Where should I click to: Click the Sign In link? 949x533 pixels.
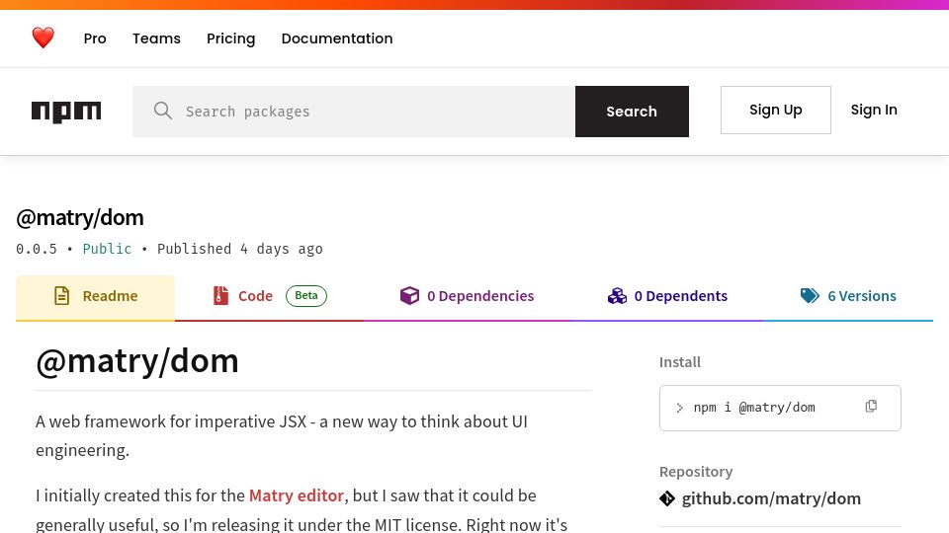point(874,110)
